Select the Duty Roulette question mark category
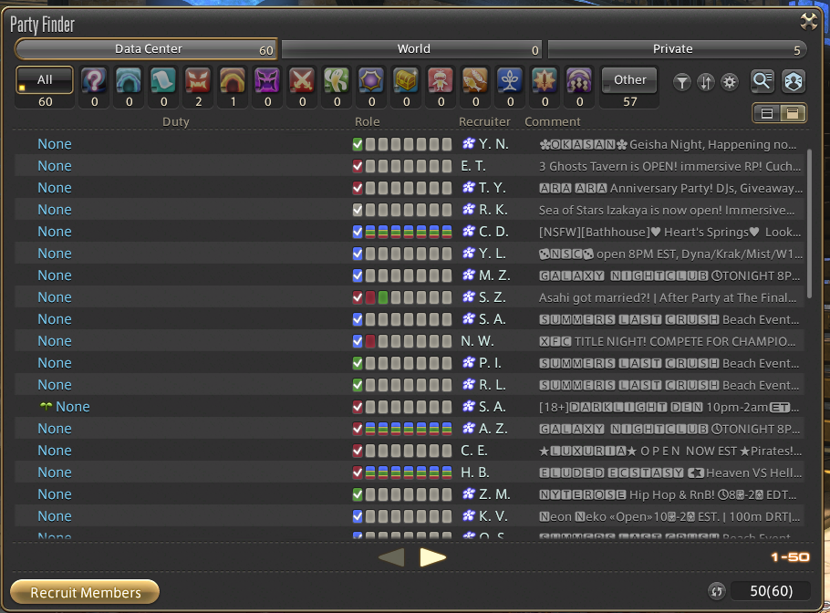Screen dimensions: 830x613 (94, 81)
